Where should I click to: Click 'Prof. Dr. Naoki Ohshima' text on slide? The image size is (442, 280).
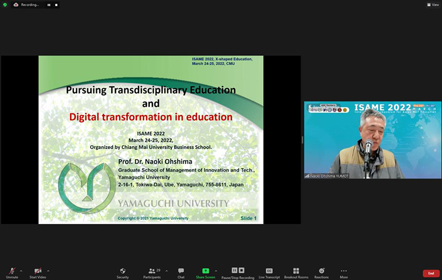point(155,162)
